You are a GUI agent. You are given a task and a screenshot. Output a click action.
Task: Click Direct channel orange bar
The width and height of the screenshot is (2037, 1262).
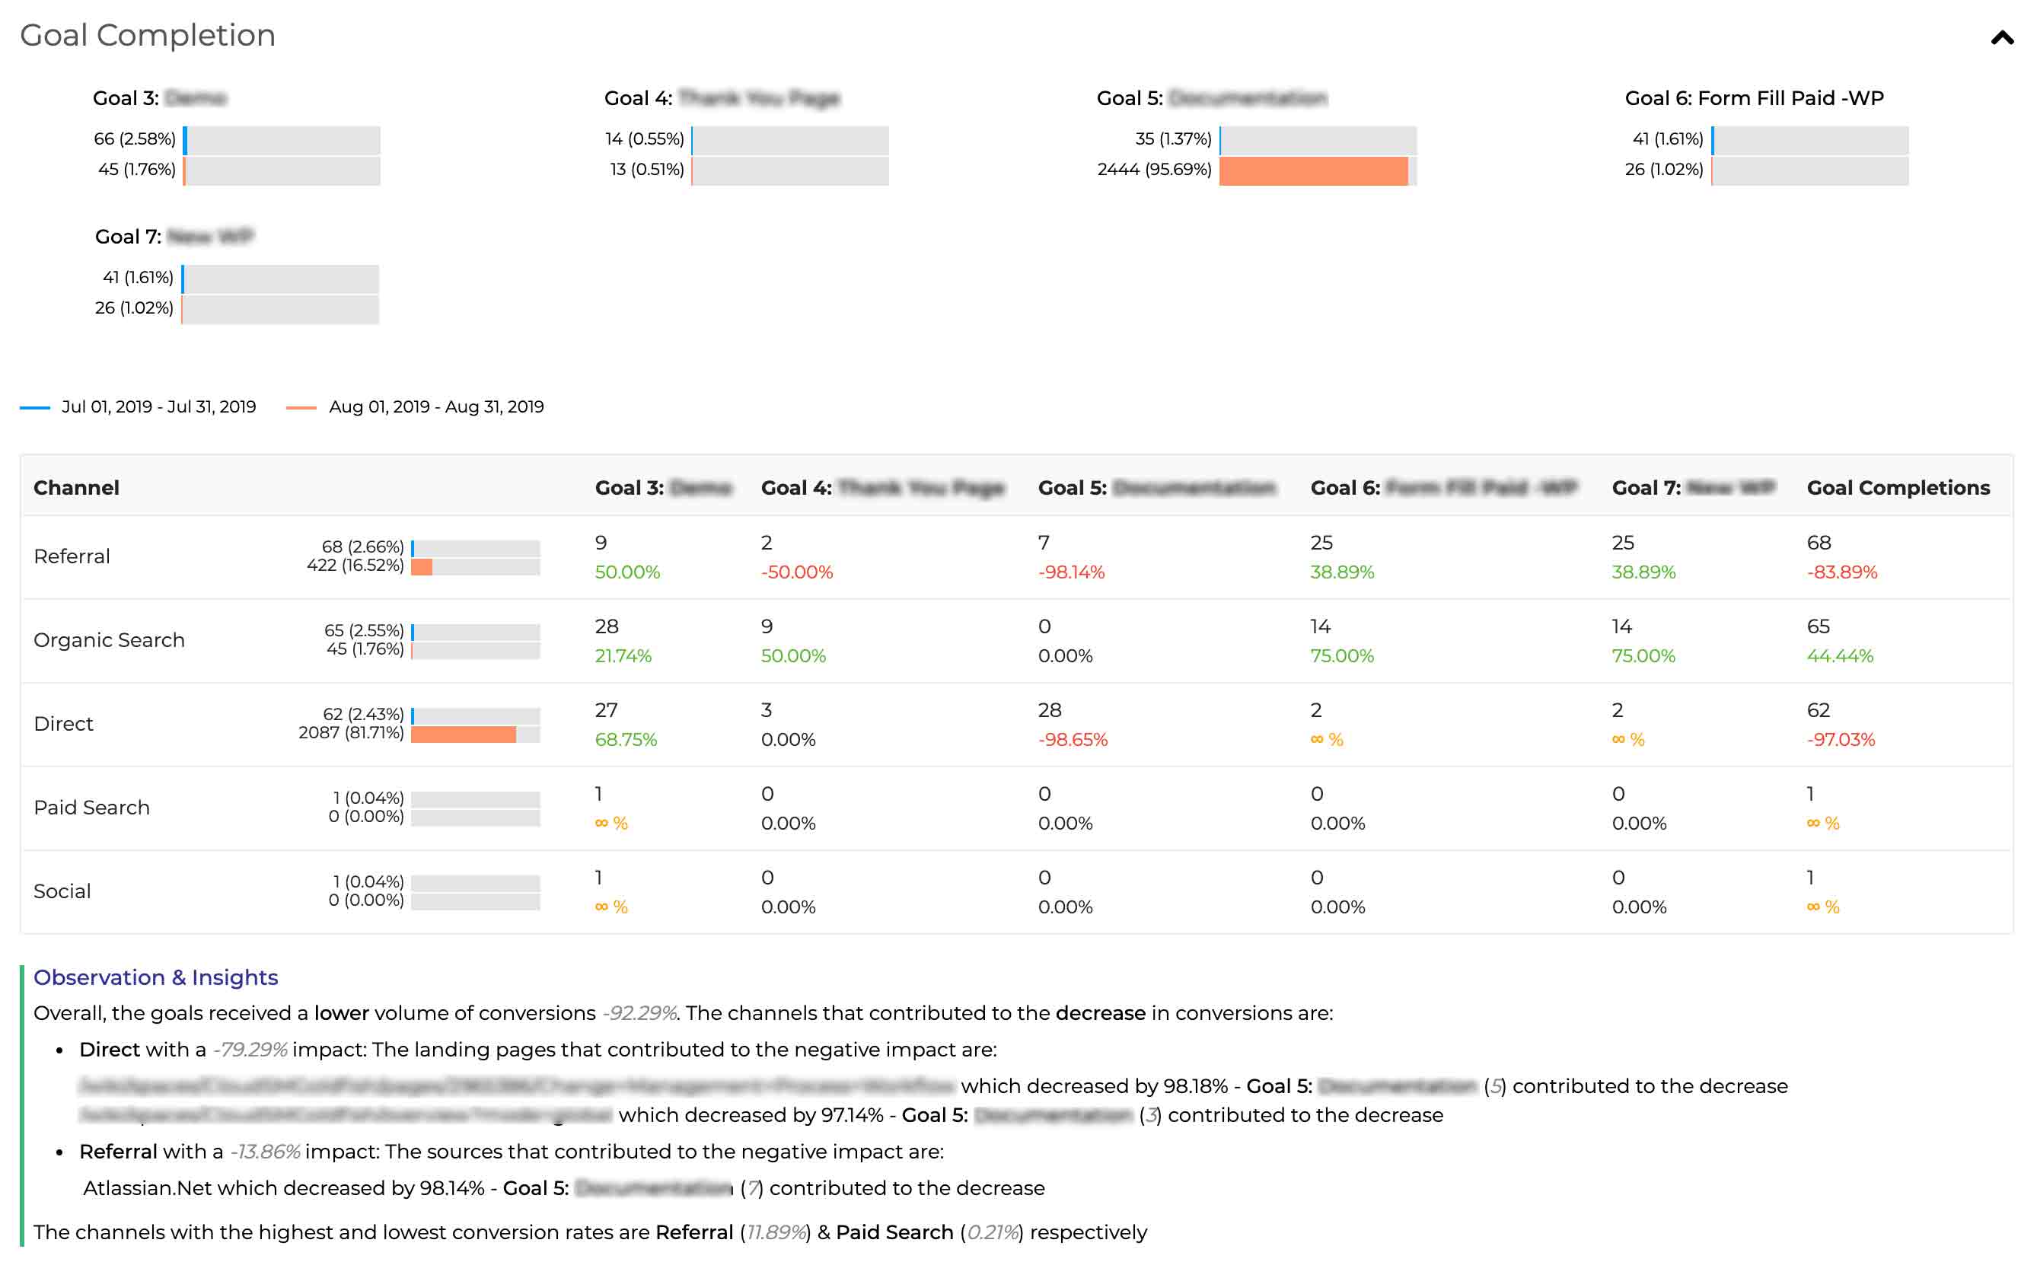pos(463,735)
